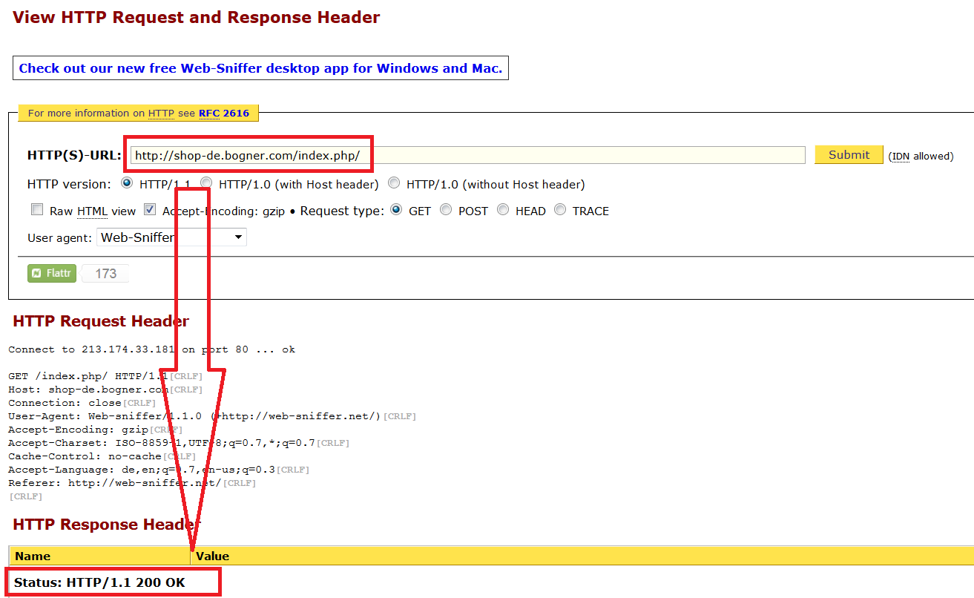Screen dimensions: 974x598
Task: Select HTTP/1.1 version radio button
Action: [x=127, y=183]
